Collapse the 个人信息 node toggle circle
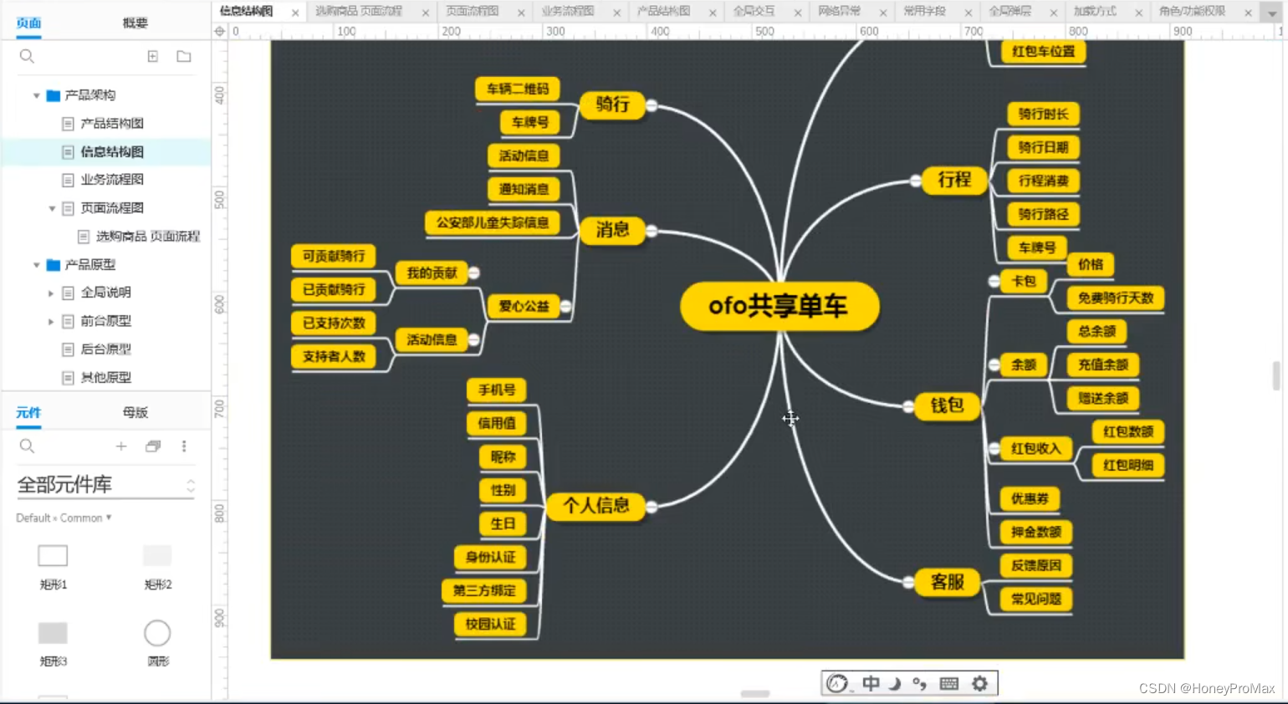1288x704 pixels. point(652,507)
